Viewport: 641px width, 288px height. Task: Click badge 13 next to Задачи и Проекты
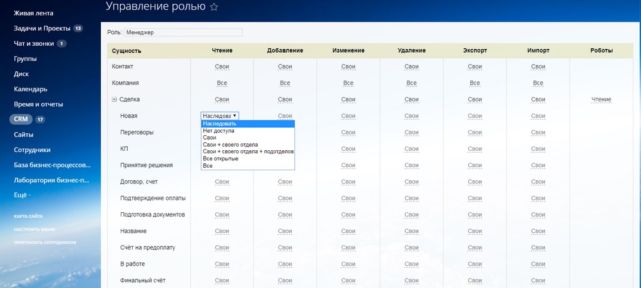(78, 29)
